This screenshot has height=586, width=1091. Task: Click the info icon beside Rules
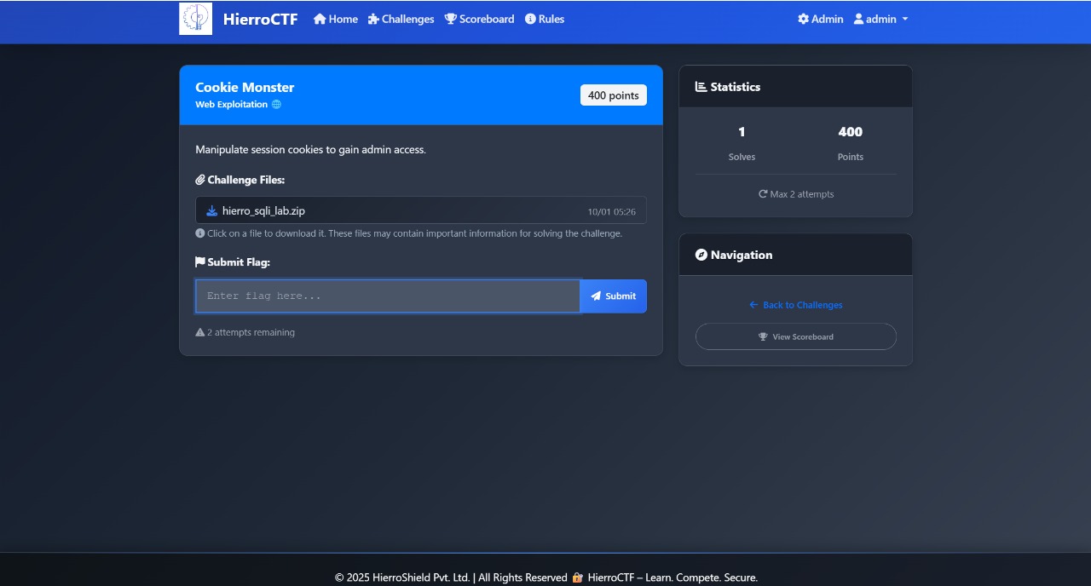tap(529, 19)
